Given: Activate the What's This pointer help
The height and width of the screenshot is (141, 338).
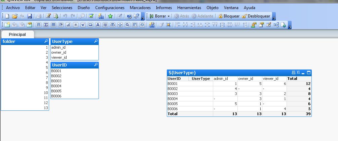Looking at the screenshot, I should click(137, 16).
